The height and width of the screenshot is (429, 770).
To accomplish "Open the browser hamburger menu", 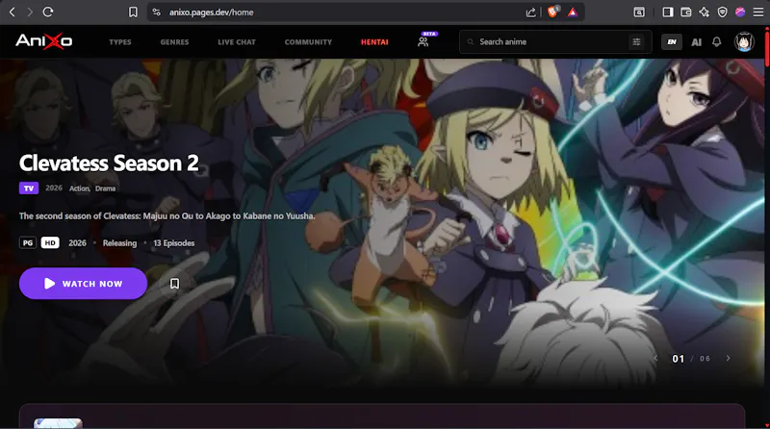I will click(x=758, y=13).
